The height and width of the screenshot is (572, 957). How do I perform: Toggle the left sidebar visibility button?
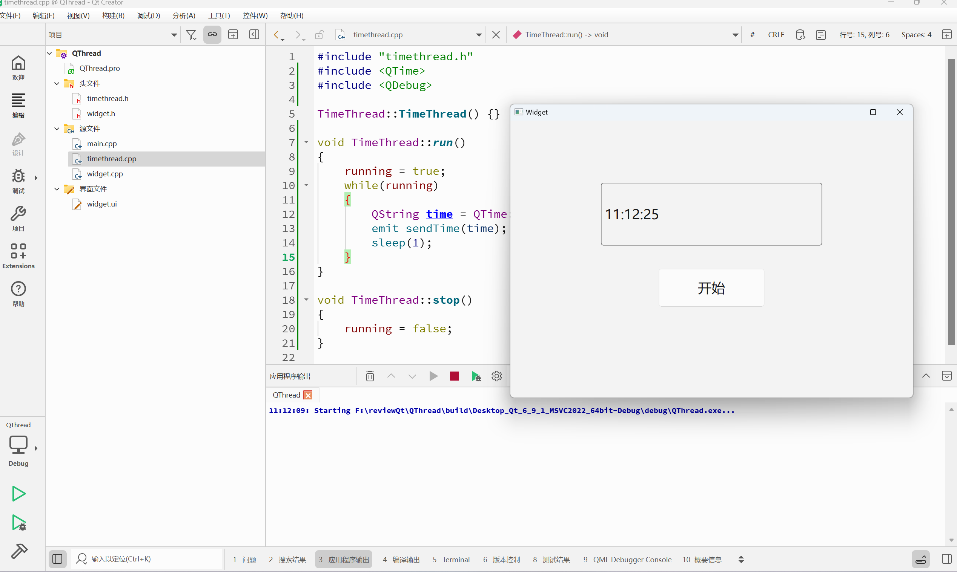(x=57, y=559)
